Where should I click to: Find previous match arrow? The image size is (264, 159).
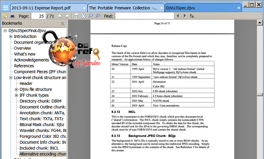pos(178,16)
